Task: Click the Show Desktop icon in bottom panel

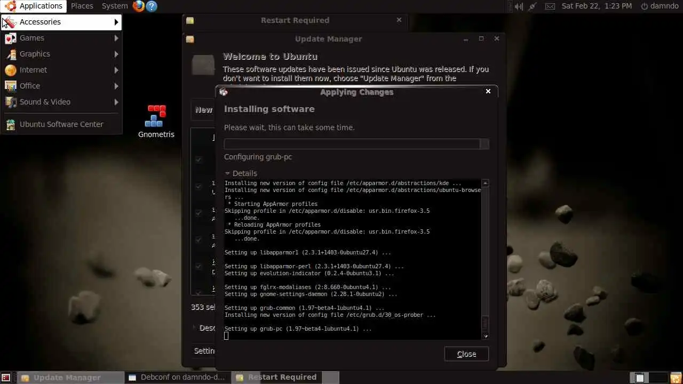Action: [6, 378]
